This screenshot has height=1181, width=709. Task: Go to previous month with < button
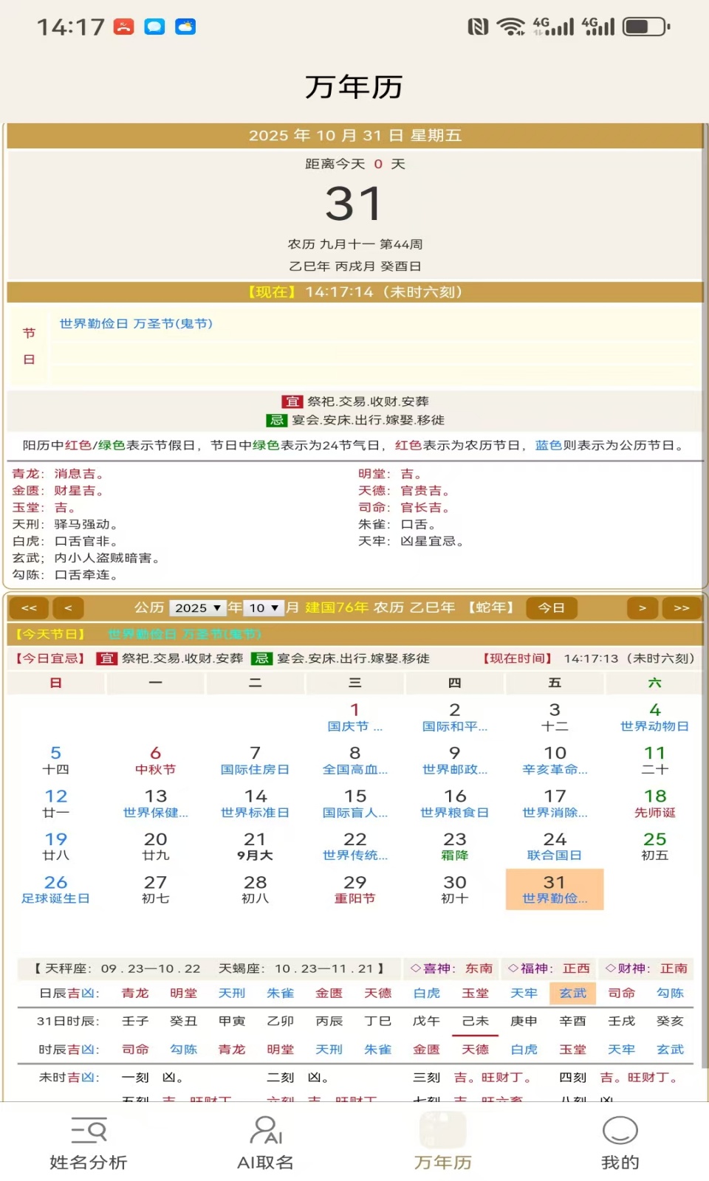coord(68,607)
